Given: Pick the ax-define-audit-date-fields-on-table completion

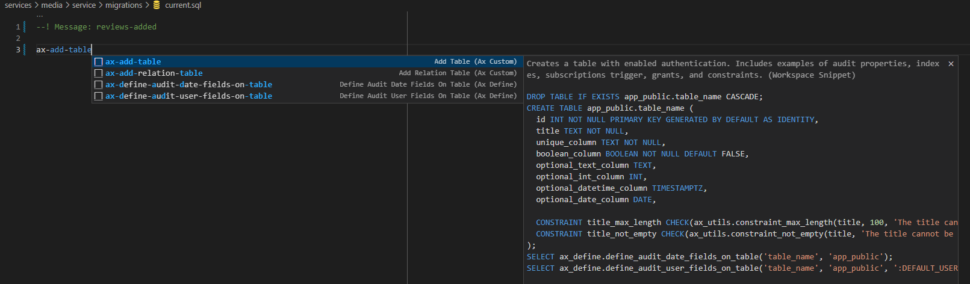Looking at the screenshot, I should [188, 85].
